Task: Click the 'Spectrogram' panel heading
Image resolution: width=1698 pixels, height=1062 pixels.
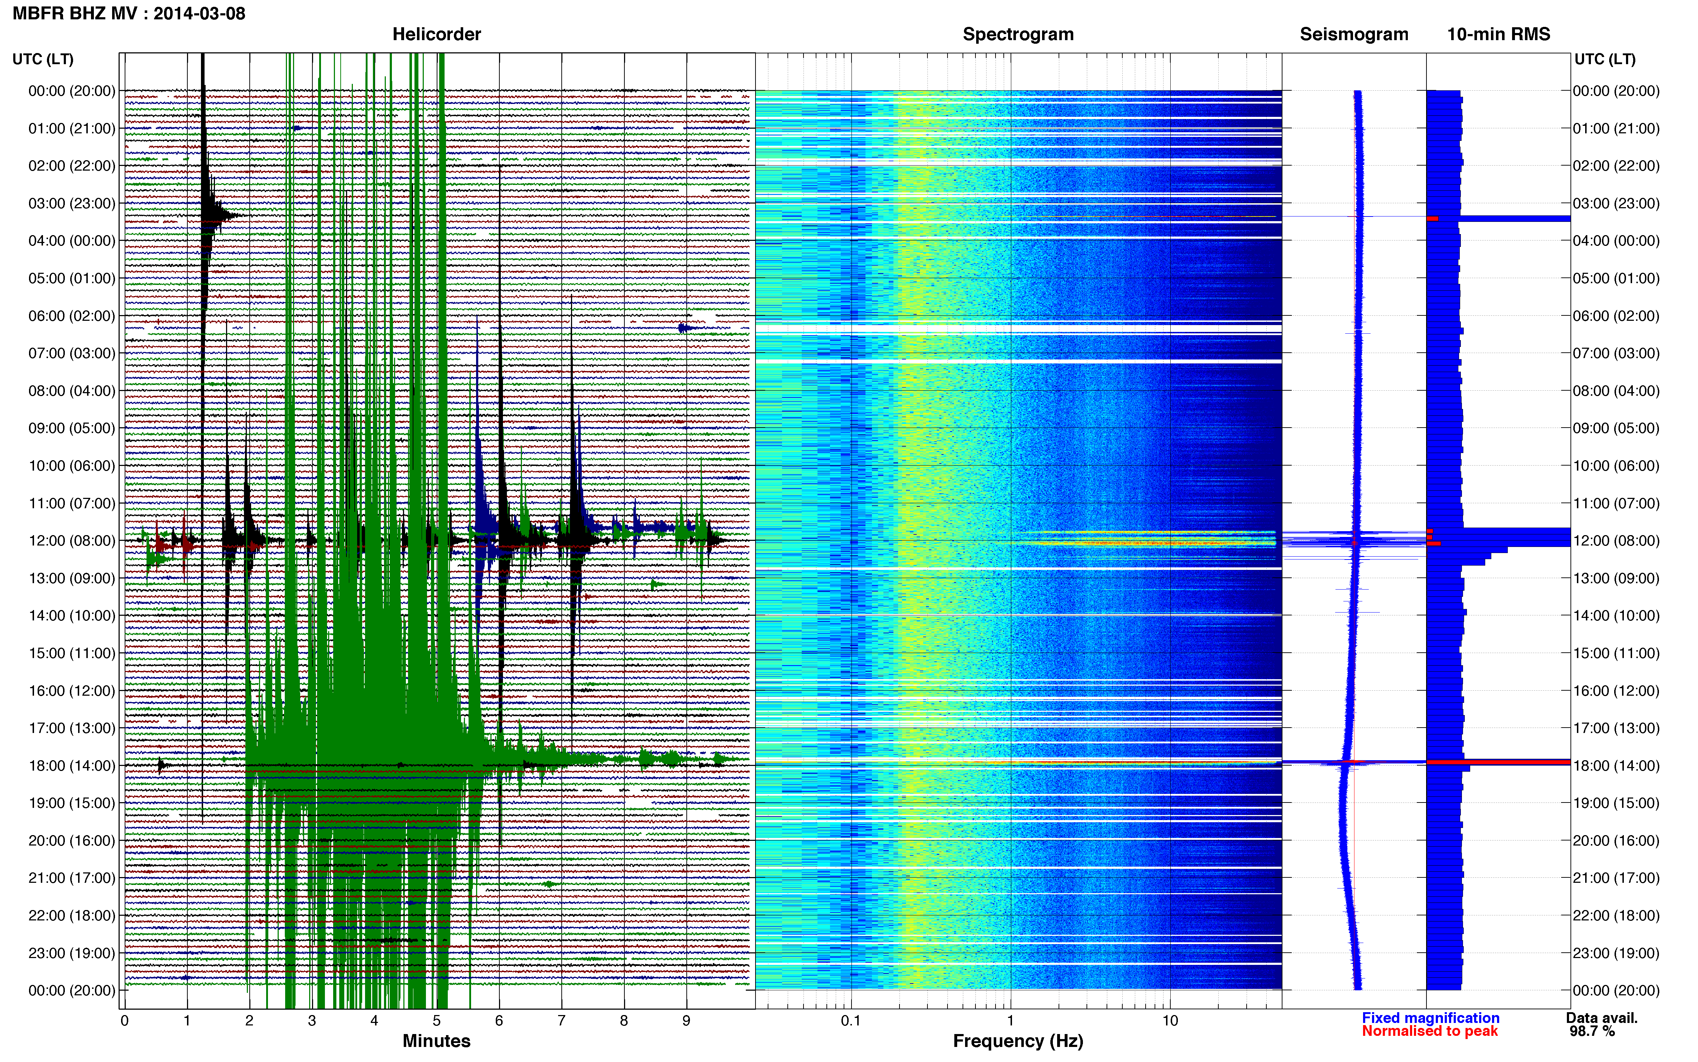Action: (x=1018, y=34)
